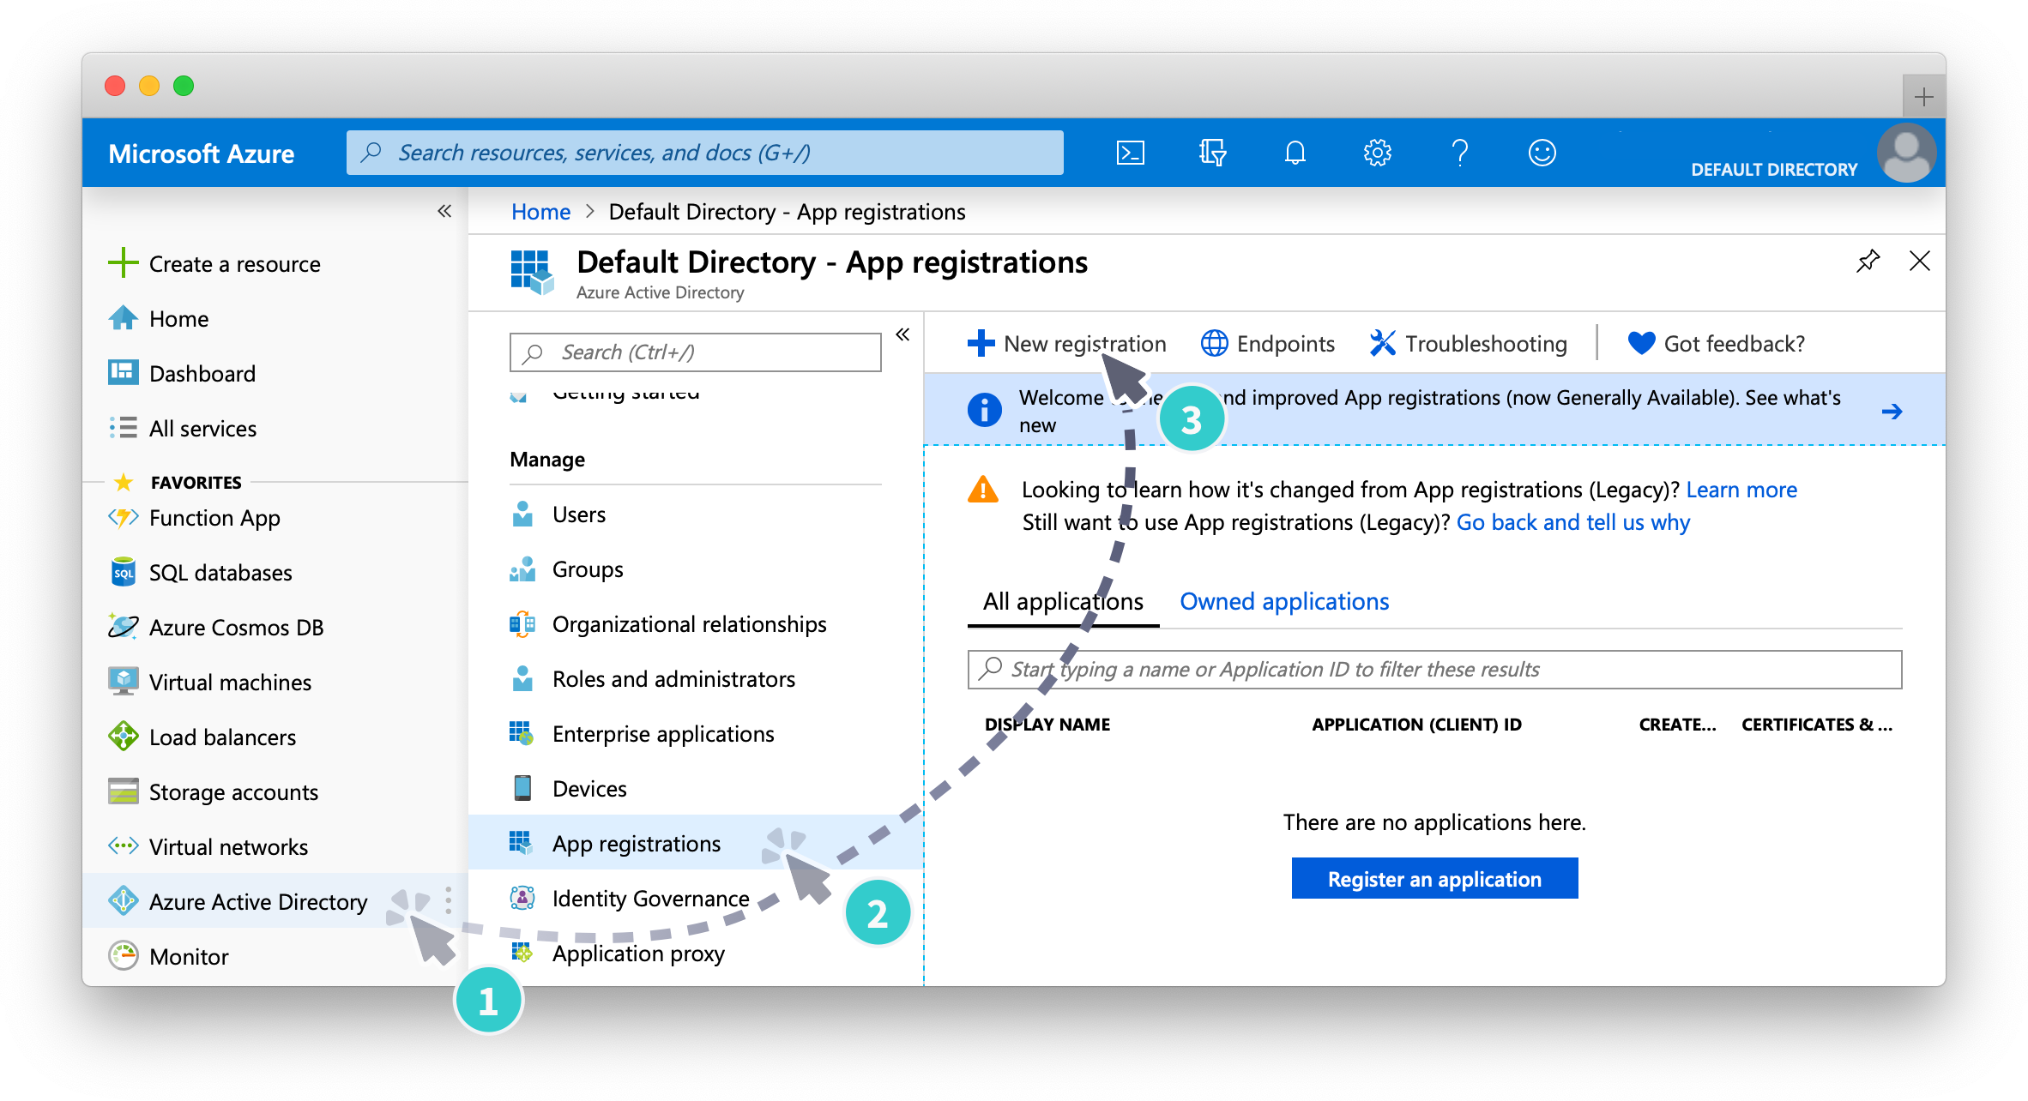2028x1101 pixels.
Task: Click New registration
Action: [x=1066, y=344]
